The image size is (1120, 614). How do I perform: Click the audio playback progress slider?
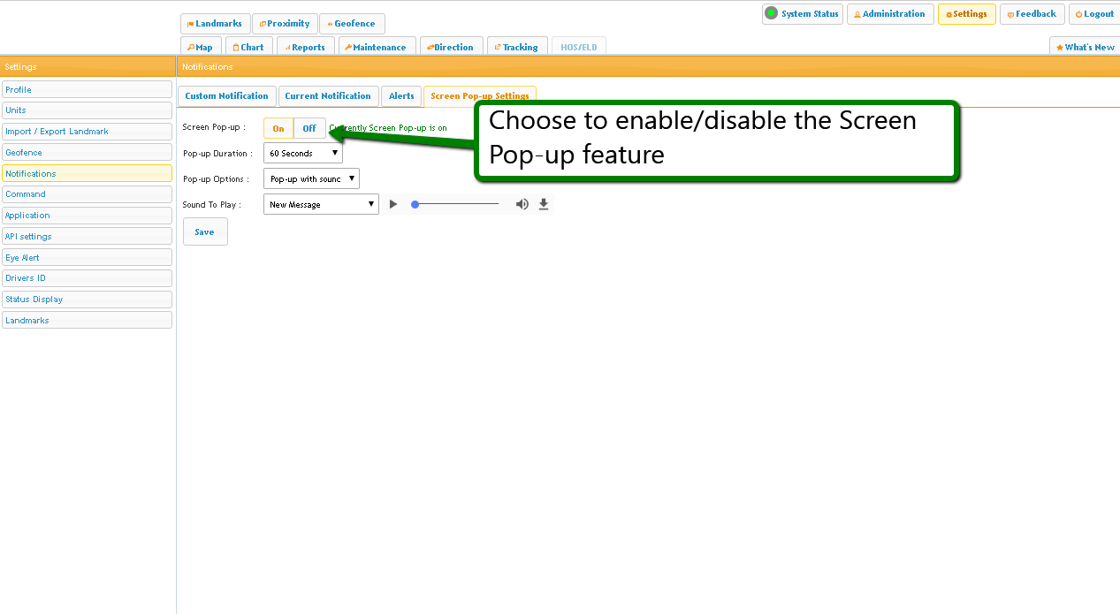point(456,204)
